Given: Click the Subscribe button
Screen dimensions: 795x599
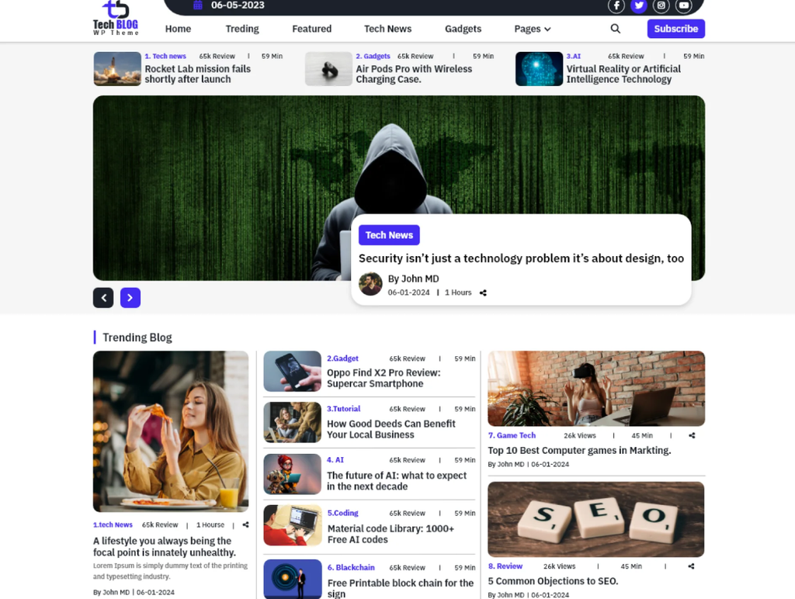Looking at the screenshot, I should tap(676, 29).
